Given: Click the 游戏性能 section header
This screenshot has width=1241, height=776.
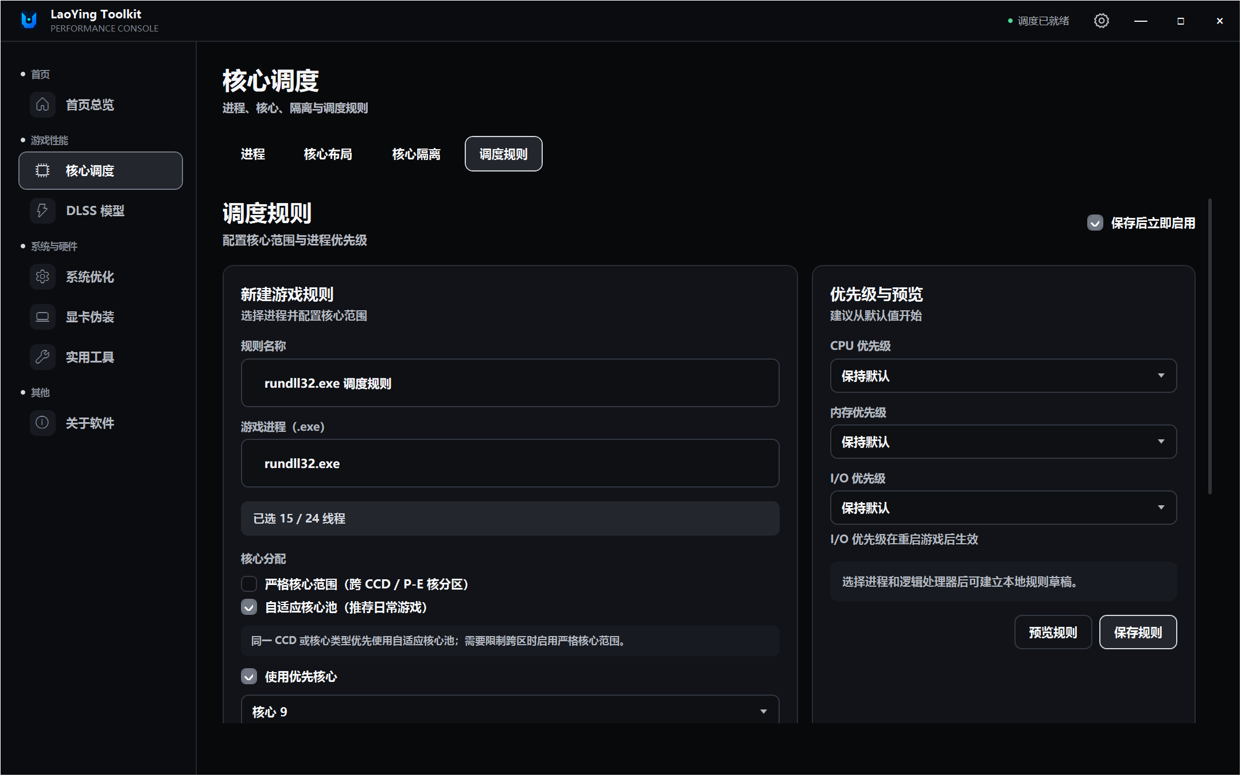Looking at the screenshot, I should click(x=49, y=140).
